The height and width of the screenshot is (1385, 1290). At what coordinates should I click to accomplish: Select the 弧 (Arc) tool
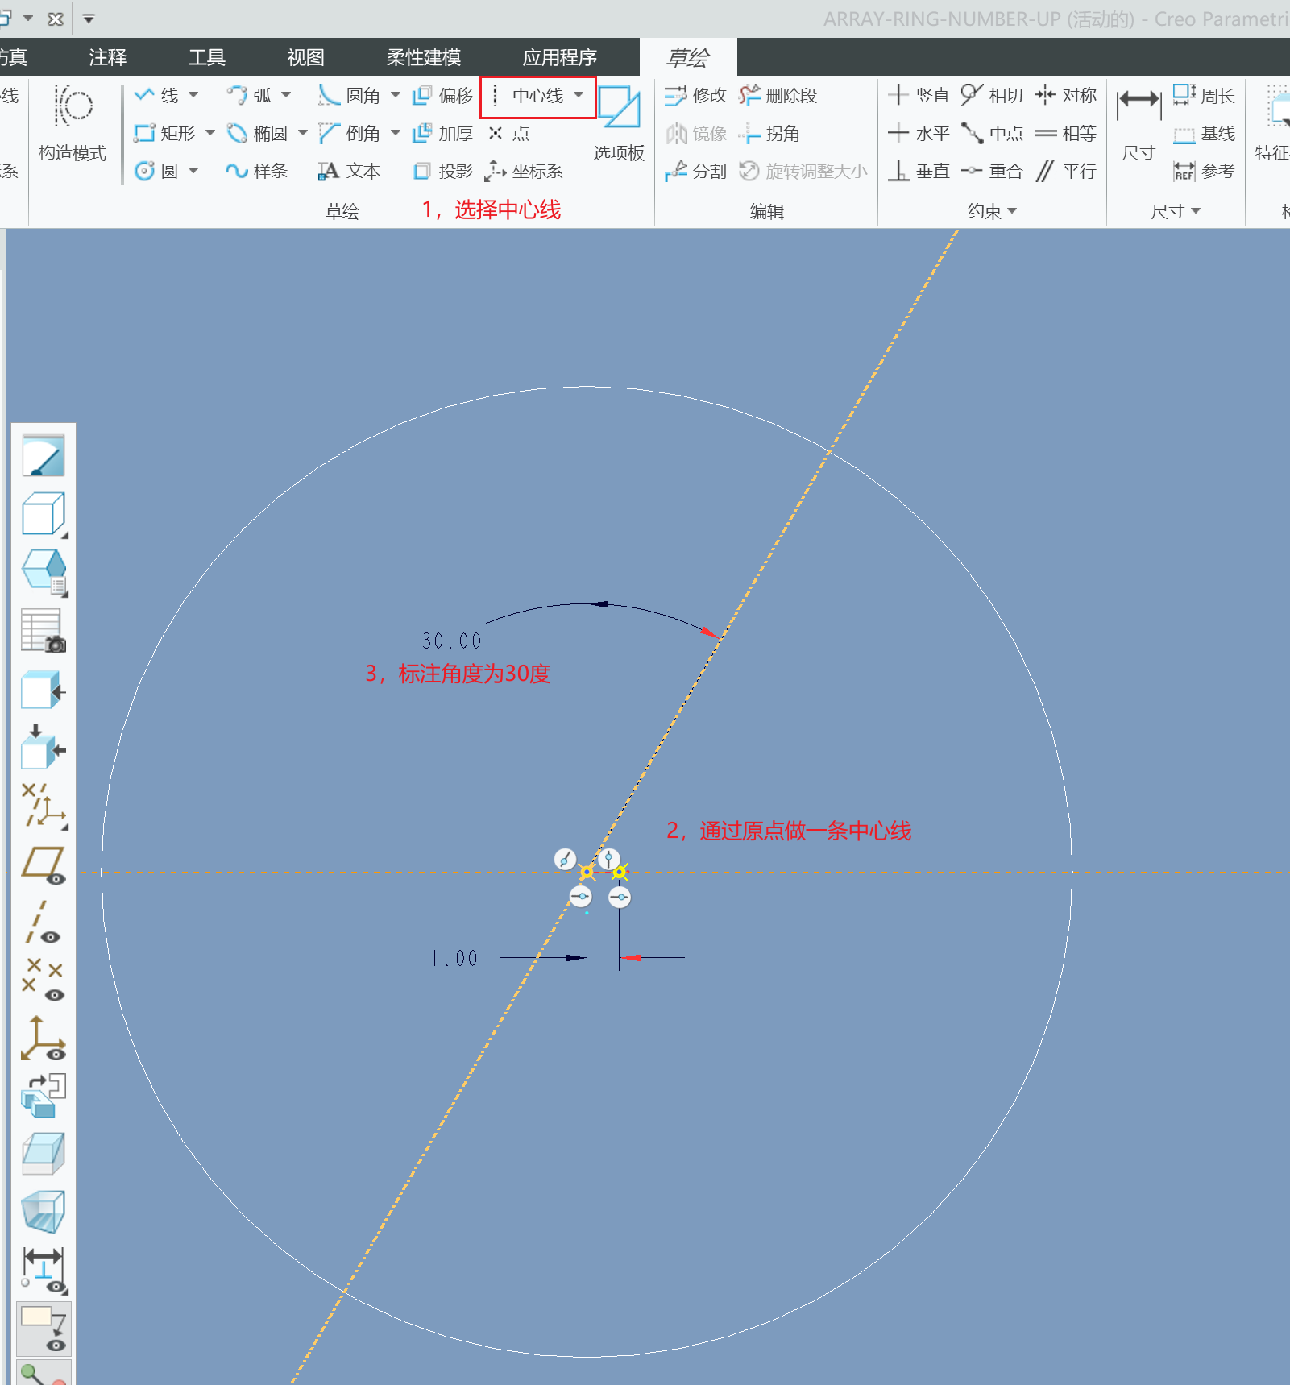click(x=249, y=96)
